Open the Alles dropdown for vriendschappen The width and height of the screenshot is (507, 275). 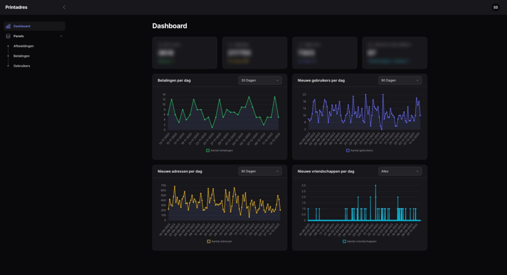pos(400,171)
